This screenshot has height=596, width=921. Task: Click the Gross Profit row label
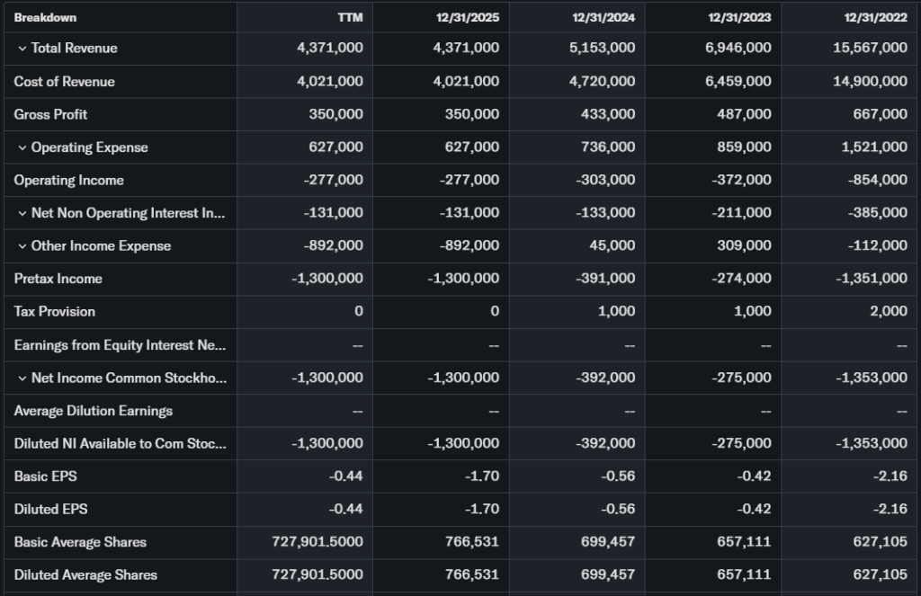[x=50, y=115]
